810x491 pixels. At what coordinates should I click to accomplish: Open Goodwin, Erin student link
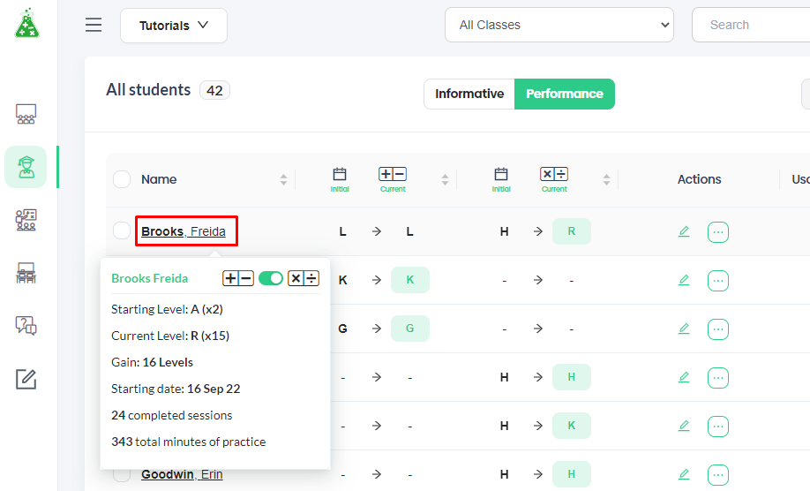[x=182, y=474]
